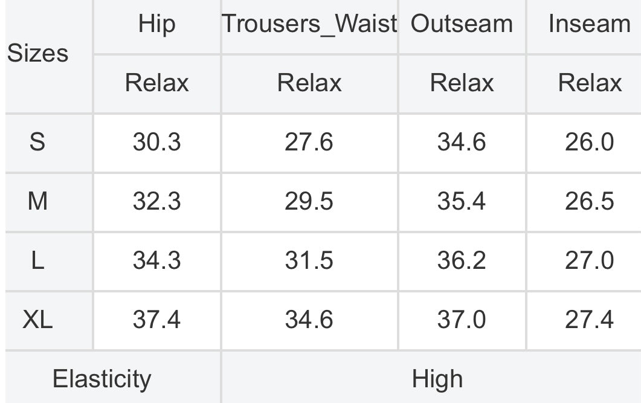Select the Relax label under Hip
641x403 pixels.
157,83
